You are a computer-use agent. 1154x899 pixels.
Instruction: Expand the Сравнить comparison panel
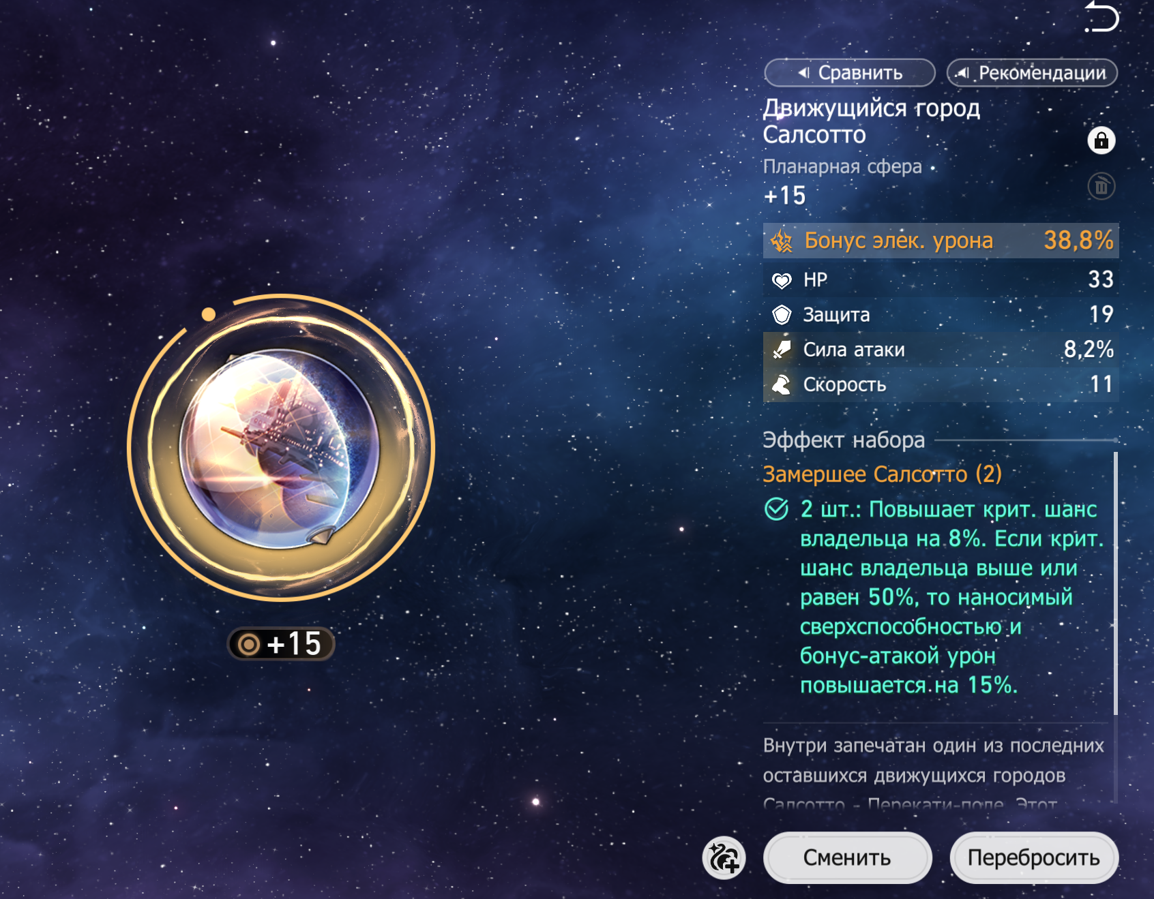850,73
